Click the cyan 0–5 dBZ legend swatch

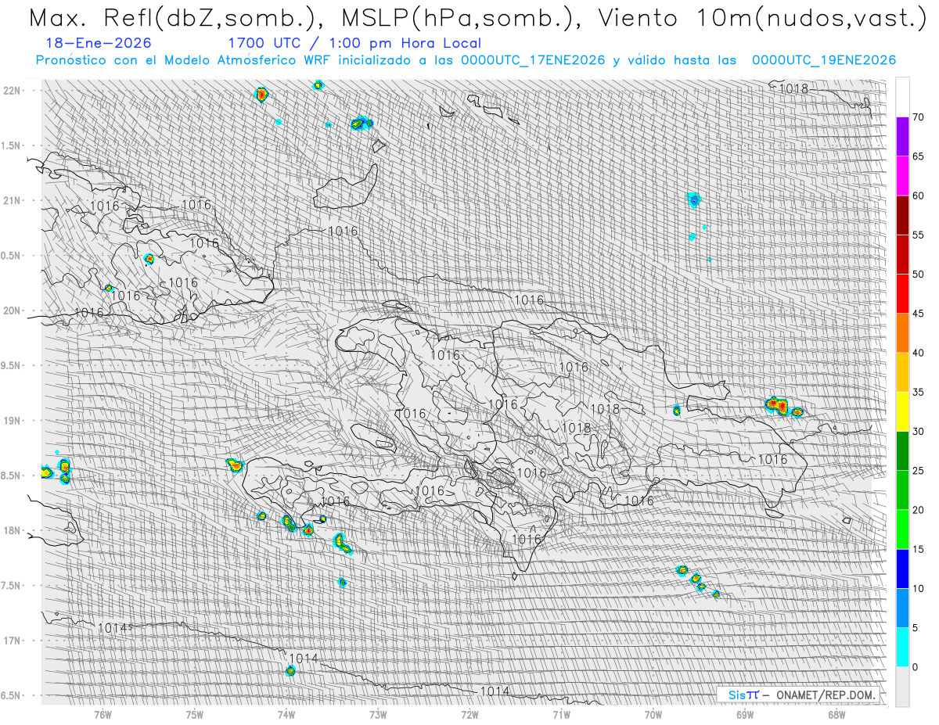(902, 647)
